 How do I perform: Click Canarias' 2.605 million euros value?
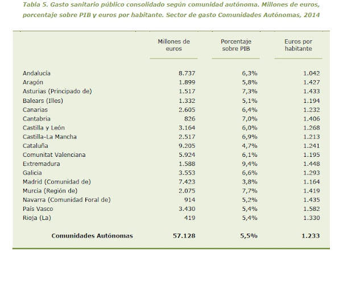coord(187,110)
